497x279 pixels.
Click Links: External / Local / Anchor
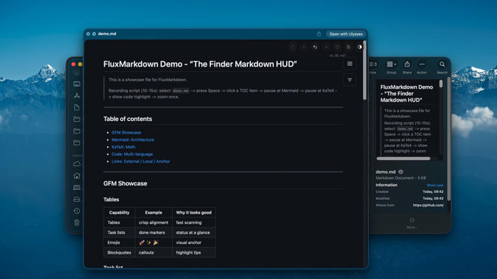140,161
